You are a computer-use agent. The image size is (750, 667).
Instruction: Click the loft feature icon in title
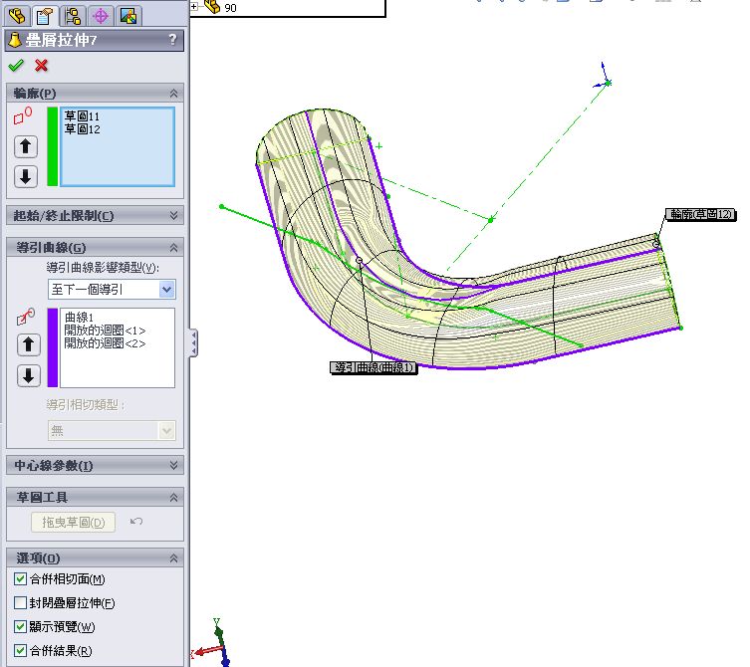click(x=15, y=40)
